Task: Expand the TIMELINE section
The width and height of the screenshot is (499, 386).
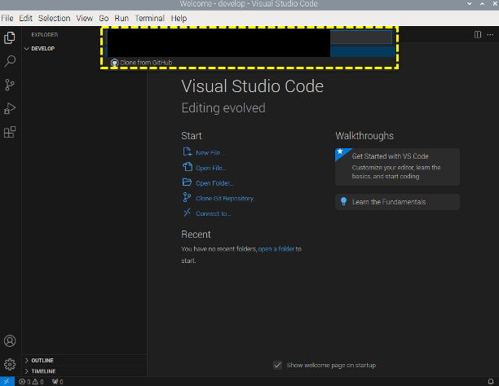Action: (x=27, y=371)
